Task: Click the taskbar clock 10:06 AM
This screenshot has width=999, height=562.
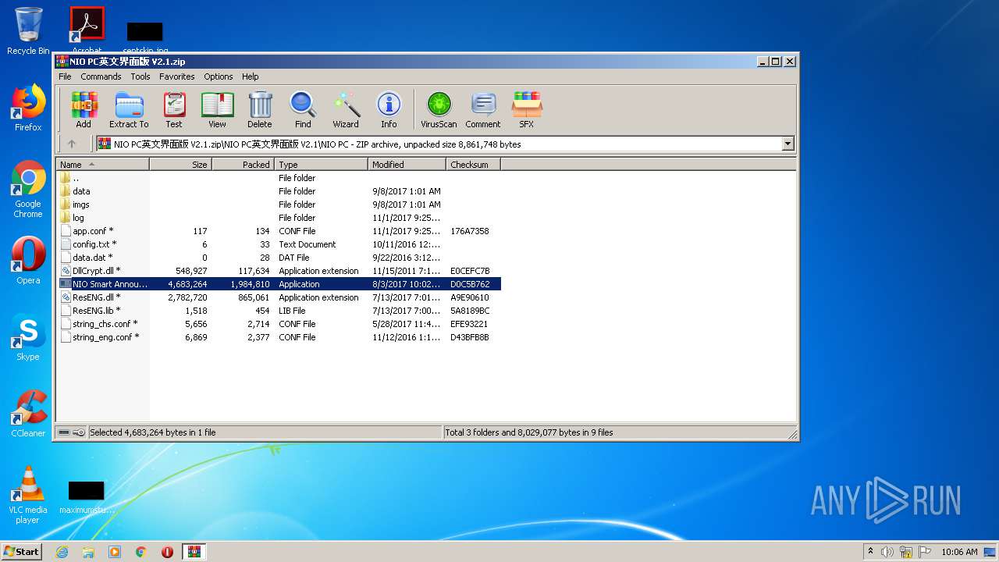Action: point(959,552)
